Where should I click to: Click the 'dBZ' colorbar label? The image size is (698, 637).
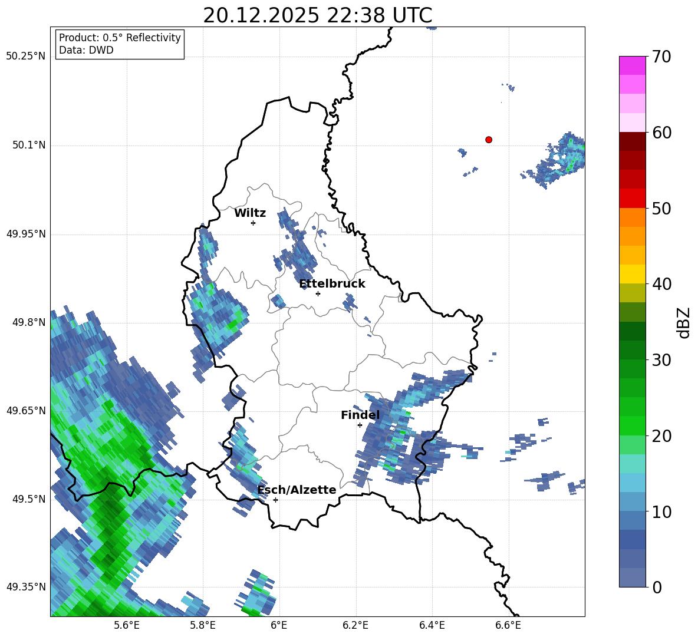(684, 322)
